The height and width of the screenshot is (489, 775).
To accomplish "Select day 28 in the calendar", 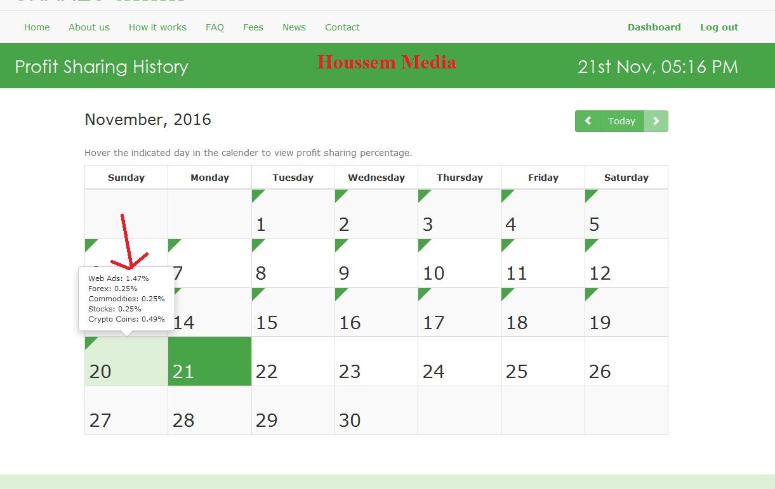I will pos(209,410).
